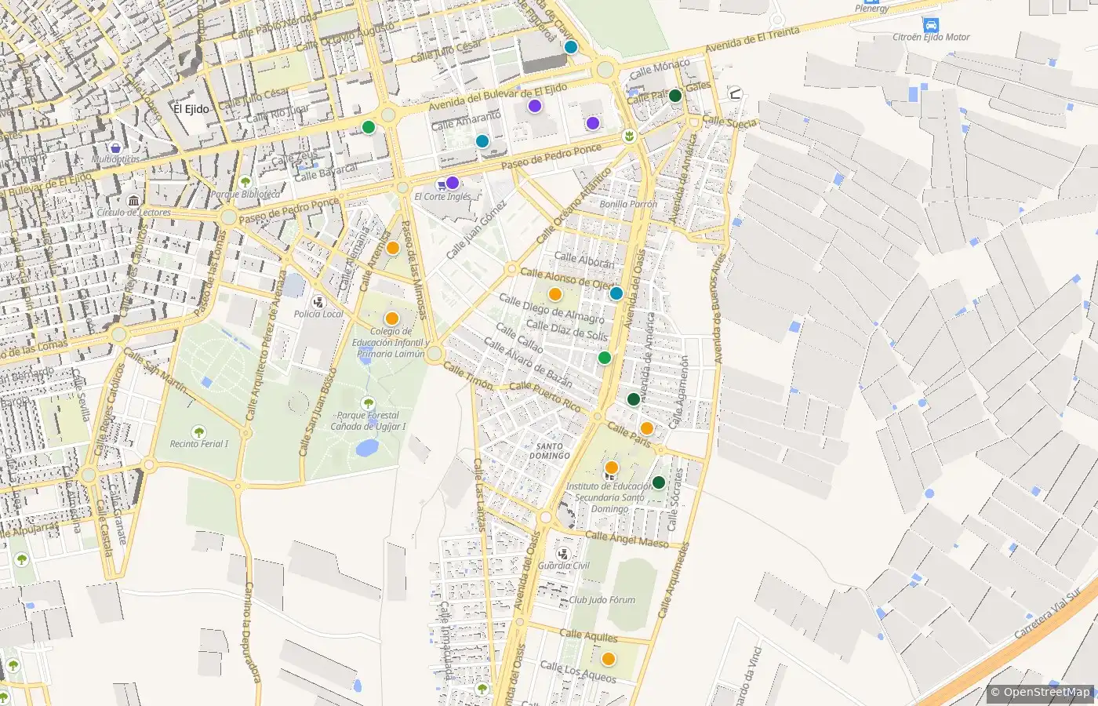Click the green marker below Calle Díaz de Solís
Screen dimensions: 1098x706
tap(605, 358)
